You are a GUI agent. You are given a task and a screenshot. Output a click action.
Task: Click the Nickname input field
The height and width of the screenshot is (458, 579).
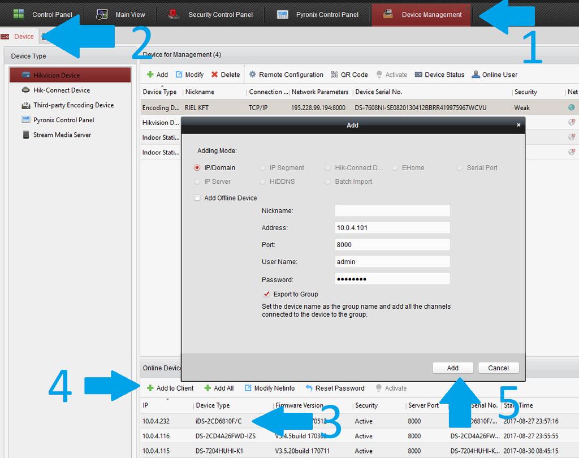tap(392, 210)
